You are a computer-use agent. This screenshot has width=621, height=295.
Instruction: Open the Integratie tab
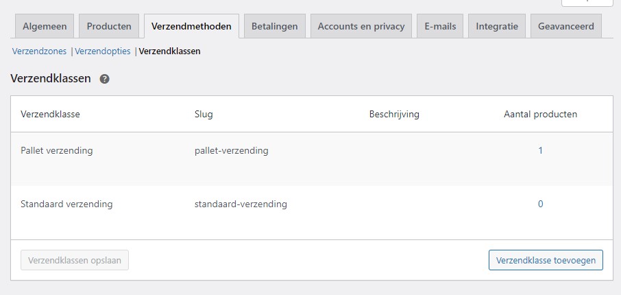click(497, 26)
